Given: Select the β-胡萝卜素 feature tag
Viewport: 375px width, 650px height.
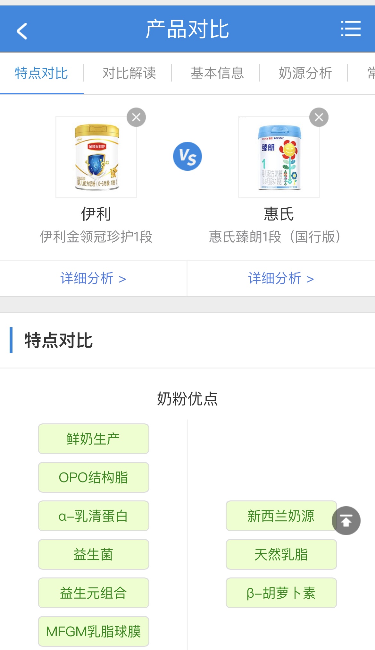Looking at the screenshot, I should [281, 593].
